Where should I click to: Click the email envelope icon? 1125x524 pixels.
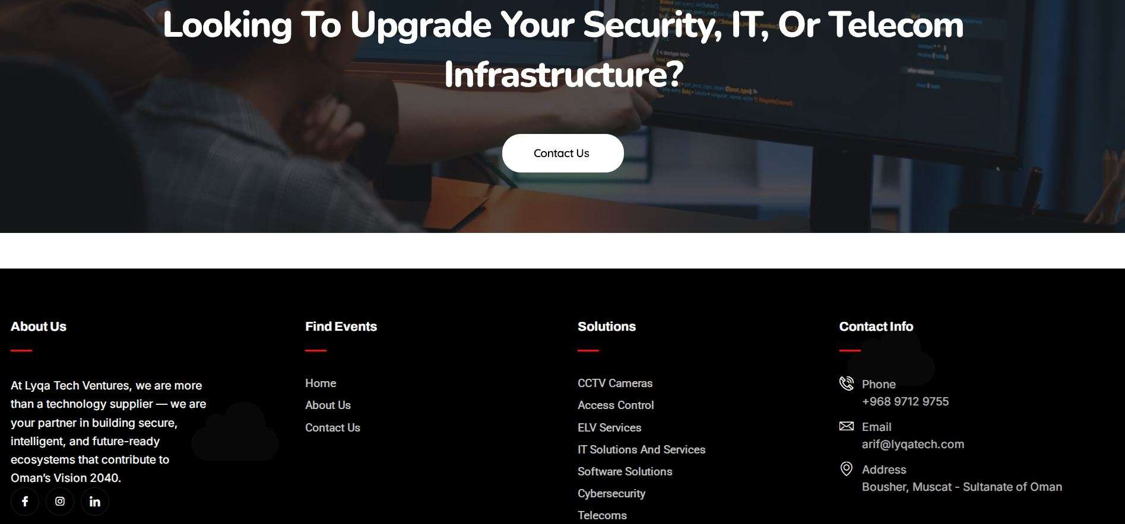[847, 426]
